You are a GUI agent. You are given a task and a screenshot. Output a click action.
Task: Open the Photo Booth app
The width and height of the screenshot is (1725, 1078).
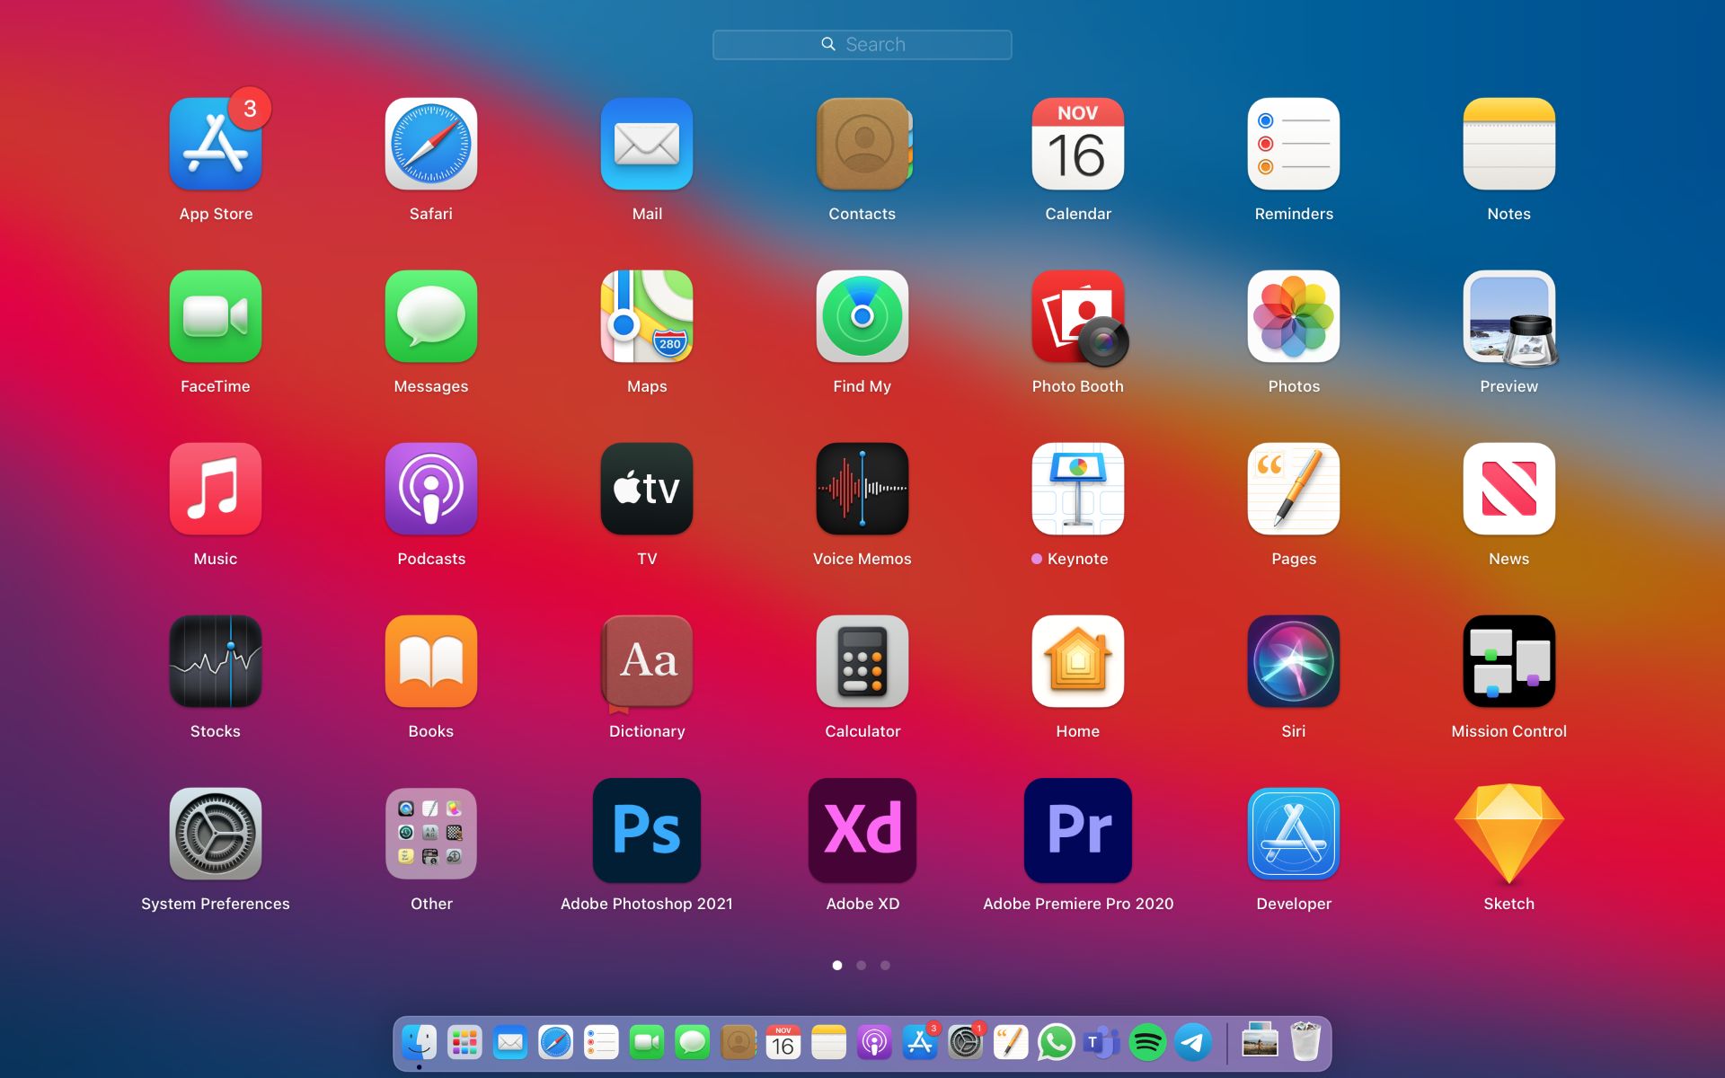(x=1078, y=316)
